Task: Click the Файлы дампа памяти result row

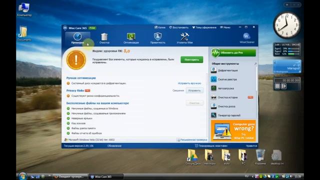Action: pos(81,128)
